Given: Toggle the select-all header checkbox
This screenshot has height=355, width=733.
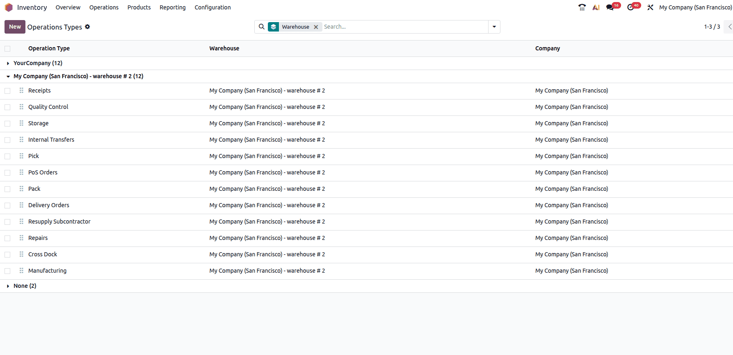Looking at the screenshot, I should tap(7, 49).
